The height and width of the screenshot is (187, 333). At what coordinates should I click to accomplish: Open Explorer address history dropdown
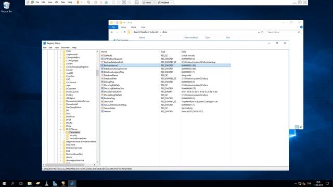pos(259,32)
